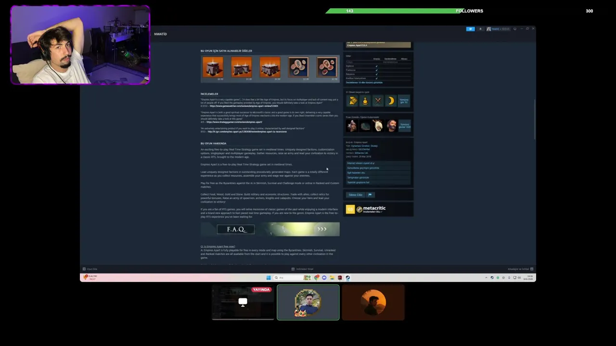Open Steam notifications bell icon

[x=480, y=29]
